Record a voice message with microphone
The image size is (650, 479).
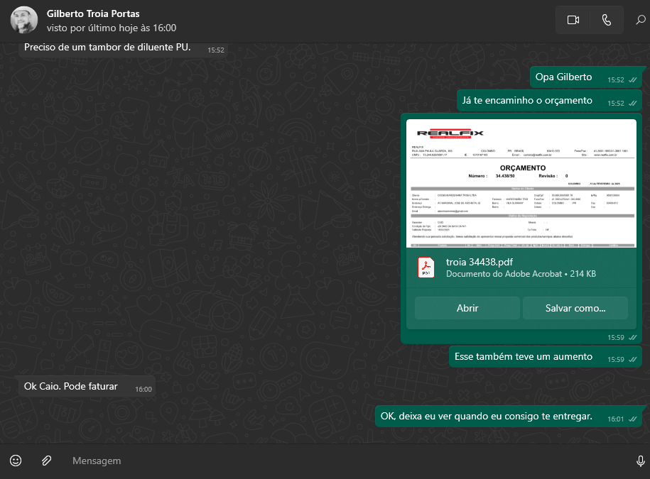pyautogui.click(x=640, y=461)
